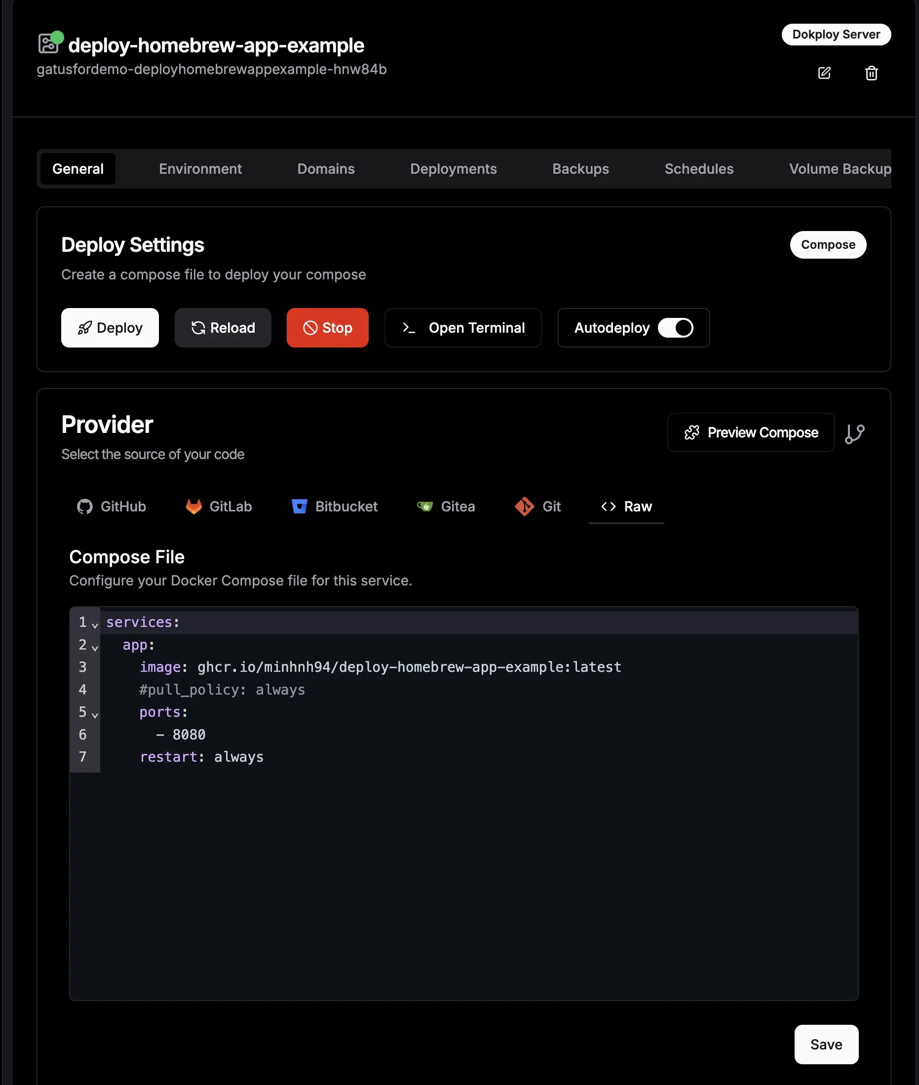The height and width of the screenshot is (1085, 919).
Task: Click the git branch icon beside Preview Compose
Action: [854, 433]
